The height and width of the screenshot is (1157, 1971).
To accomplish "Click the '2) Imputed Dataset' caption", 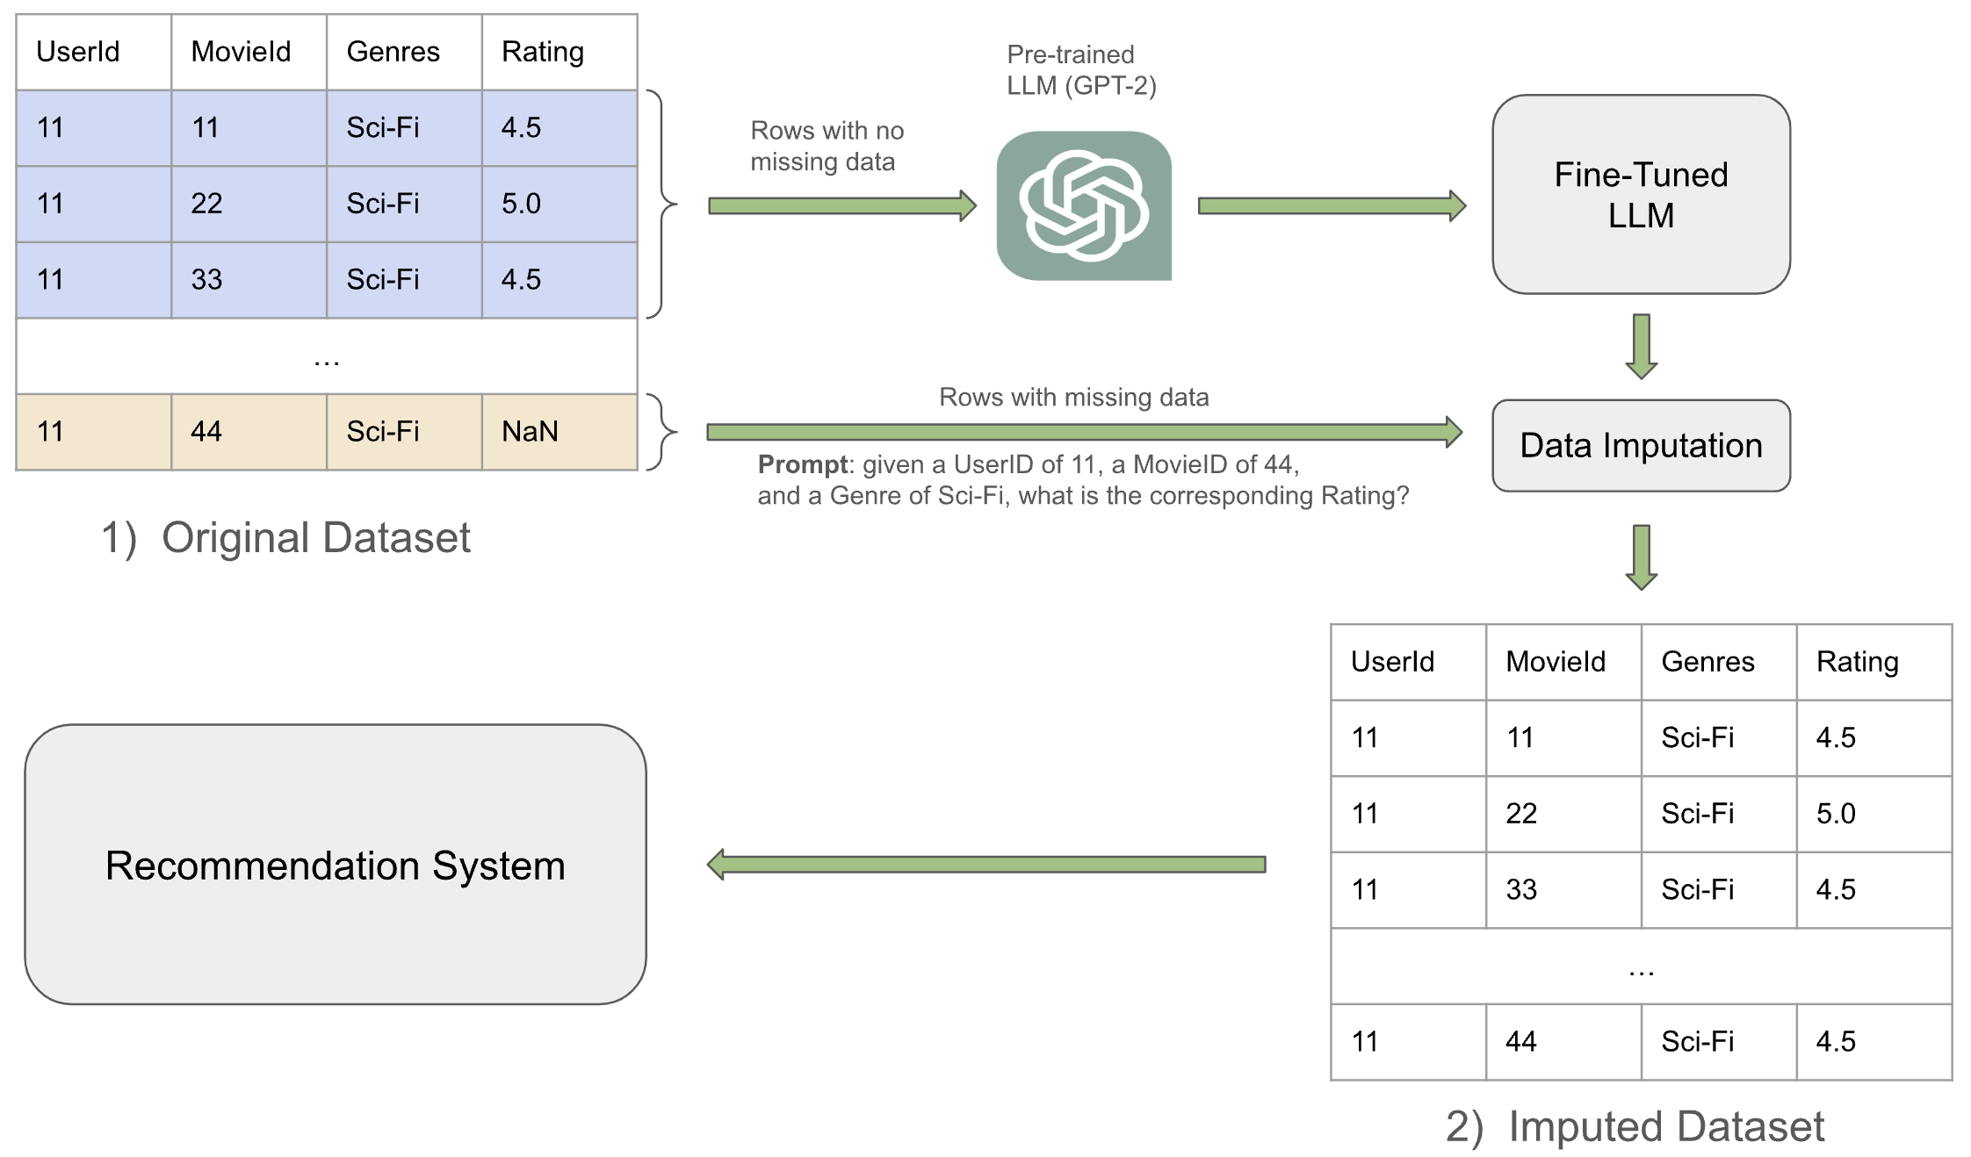I will [x=1635, y=1126].
